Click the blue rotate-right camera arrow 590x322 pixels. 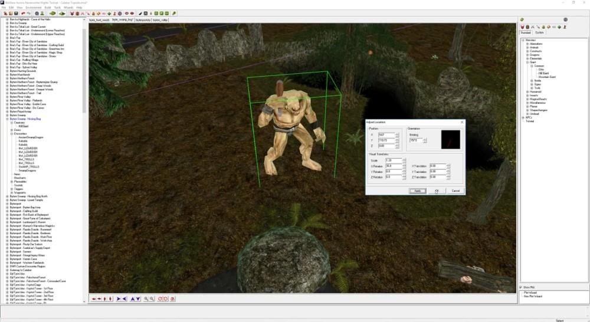[119, 298]
